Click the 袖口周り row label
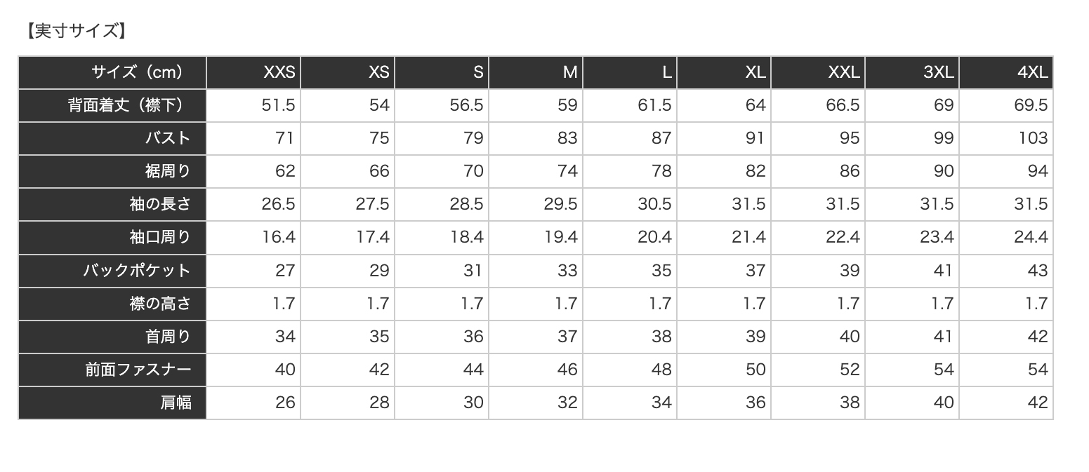This screenshot has height=472, width=1089. pos(160,237)
